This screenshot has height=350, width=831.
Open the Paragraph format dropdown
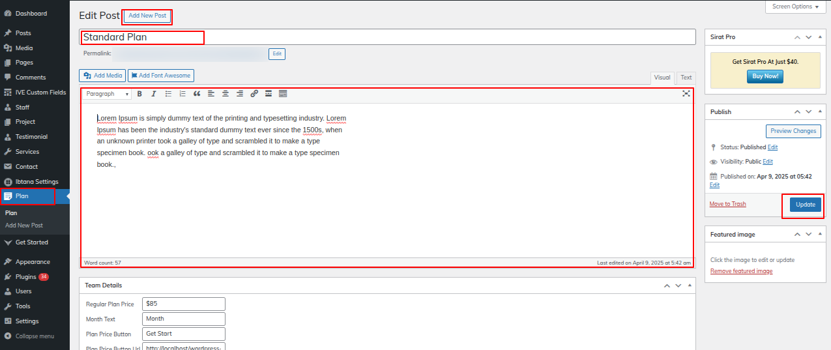pyautogui.click(x=107, y=94)
